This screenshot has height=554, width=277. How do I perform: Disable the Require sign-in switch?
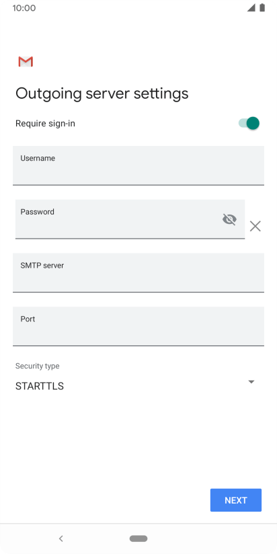[x=249, y=123]
